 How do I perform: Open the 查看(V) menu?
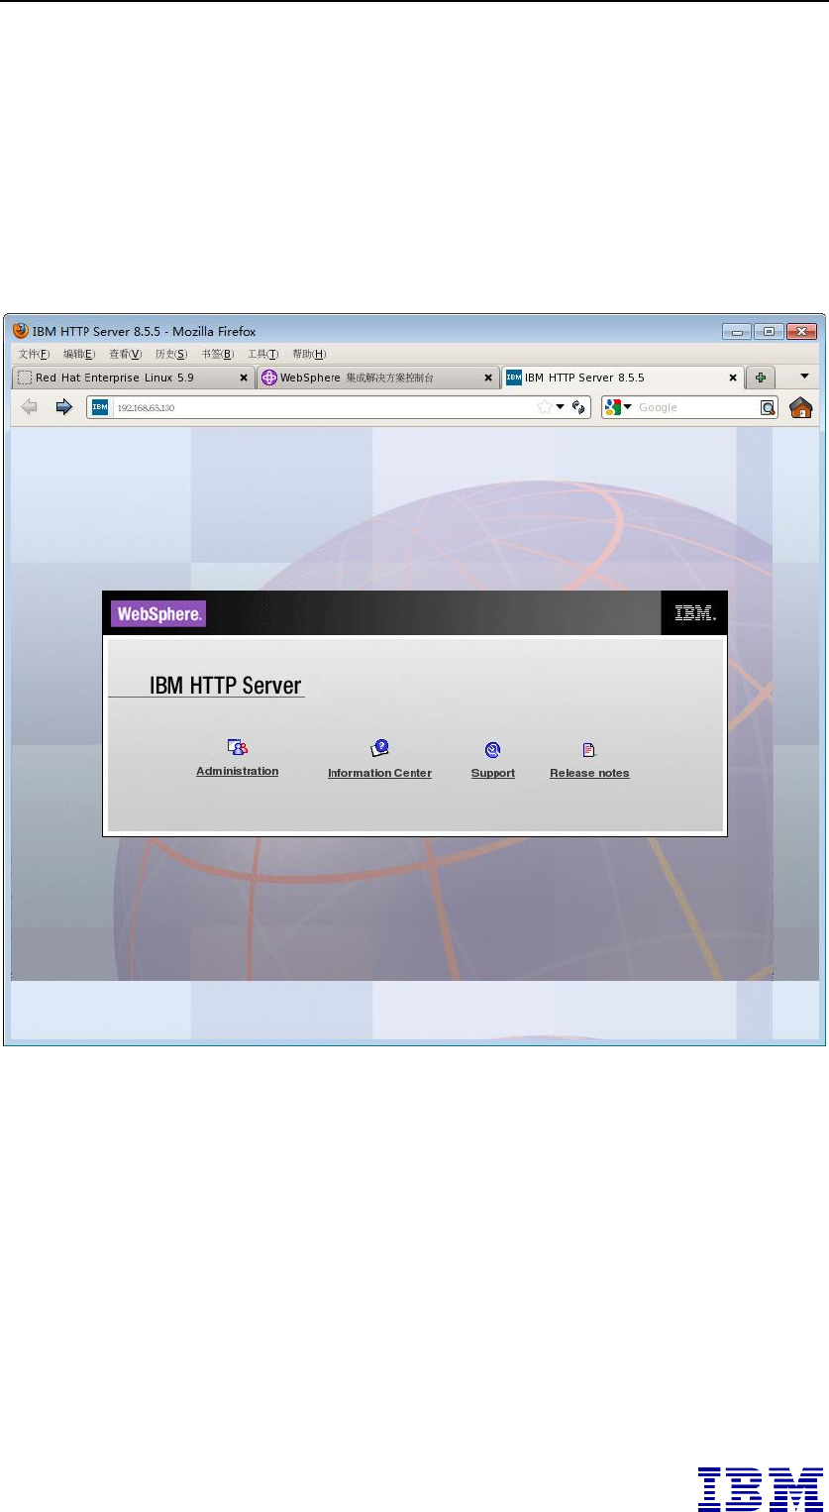(125, 354)
